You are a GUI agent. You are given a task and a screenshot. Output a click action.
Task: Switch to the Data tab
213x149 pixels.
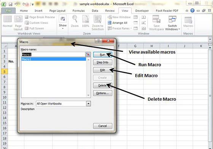[95, 11]
